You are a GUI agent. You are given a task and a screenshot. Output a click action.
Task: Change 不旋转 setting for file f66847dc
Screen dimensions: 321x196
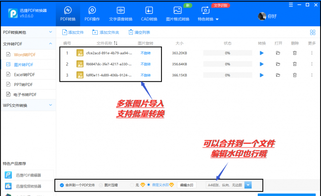coord(146,64)
